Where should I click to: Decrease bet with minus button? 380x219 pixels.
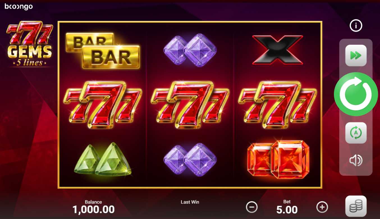[252, 207]
